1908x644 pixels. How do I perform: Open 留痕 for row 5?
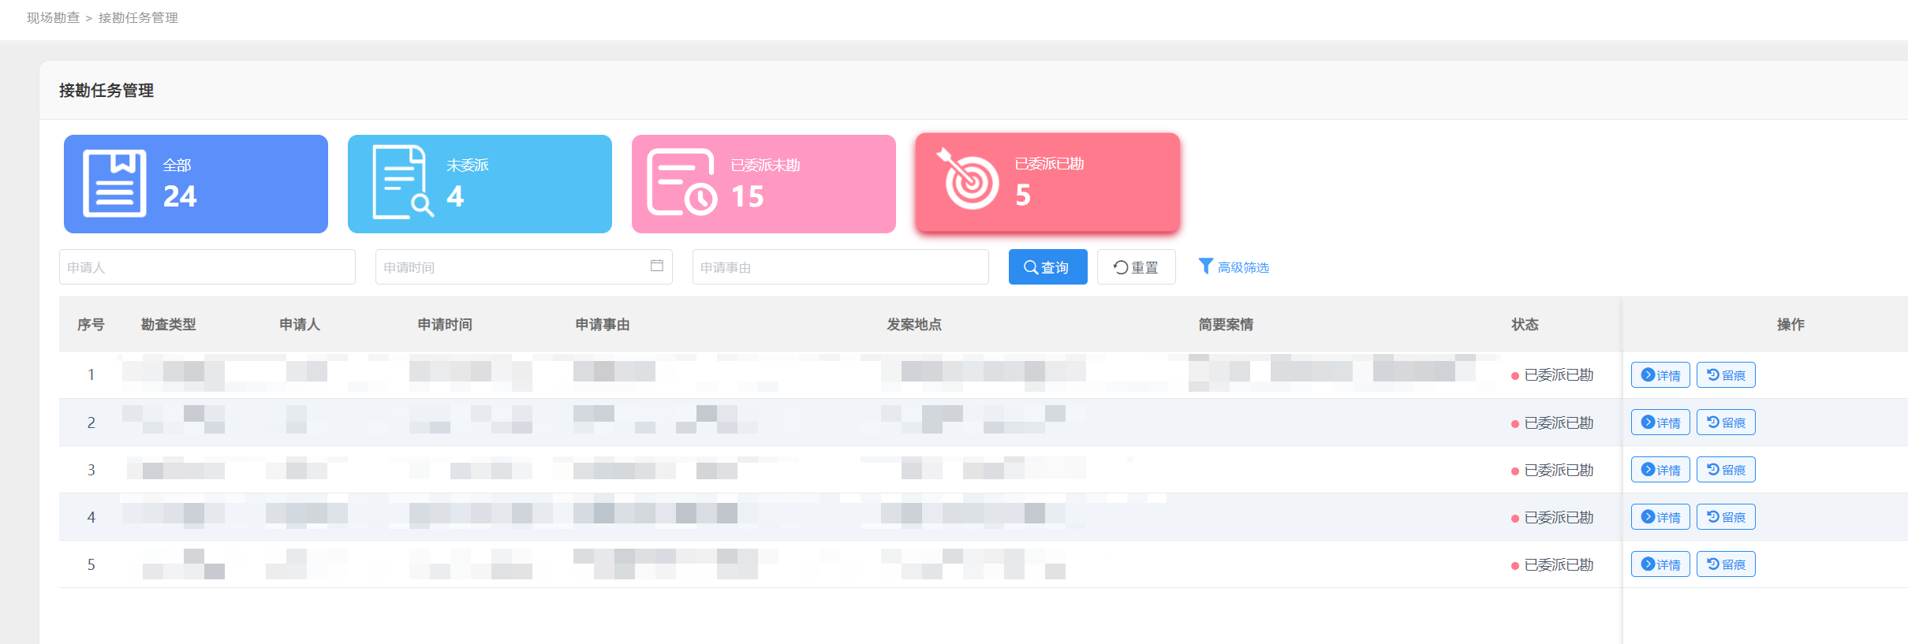tap(1726, 564)
